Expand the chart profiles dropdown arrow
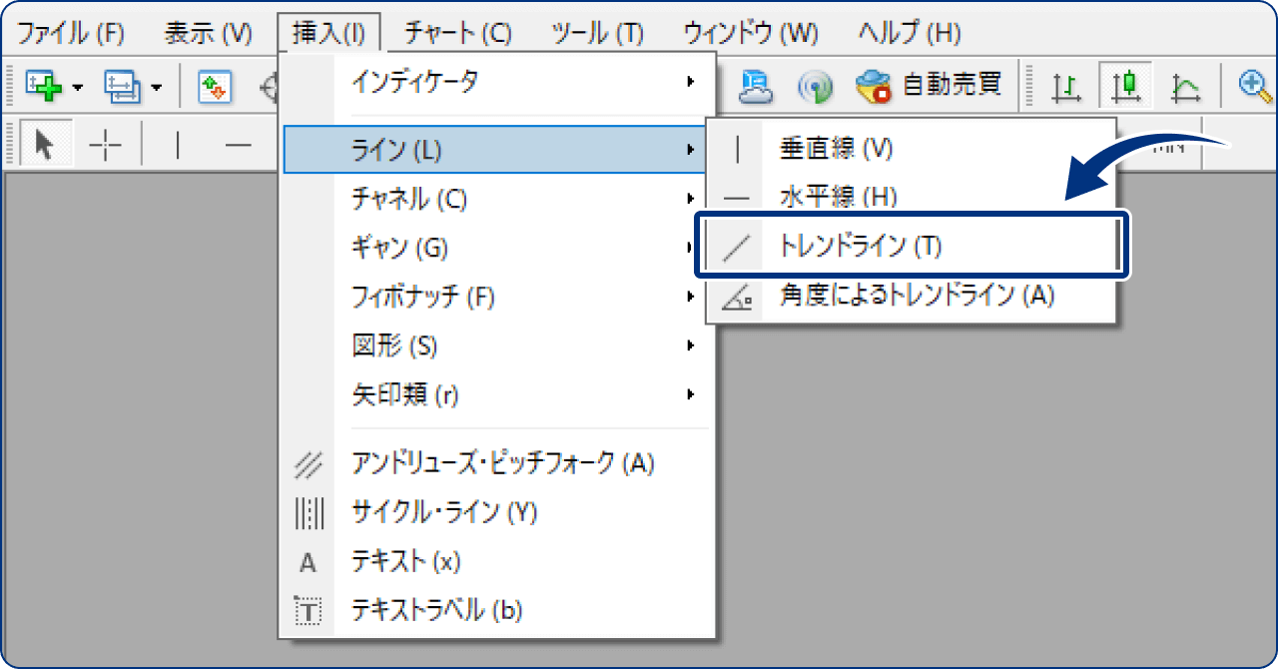Screen dimensions: 1278x669 (156, 88)
